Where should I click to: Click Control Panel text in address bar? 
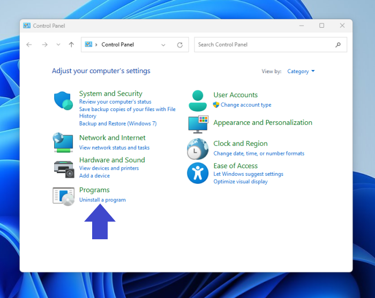[117, 44]
